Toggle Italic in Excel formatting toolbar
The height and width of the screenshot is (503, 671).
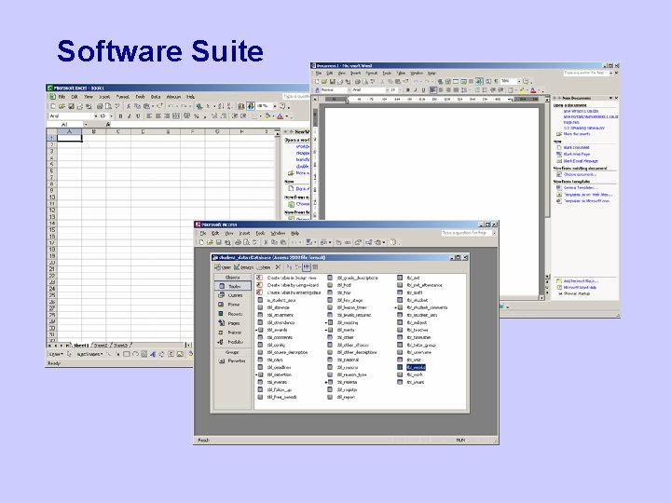coord(130,116)
